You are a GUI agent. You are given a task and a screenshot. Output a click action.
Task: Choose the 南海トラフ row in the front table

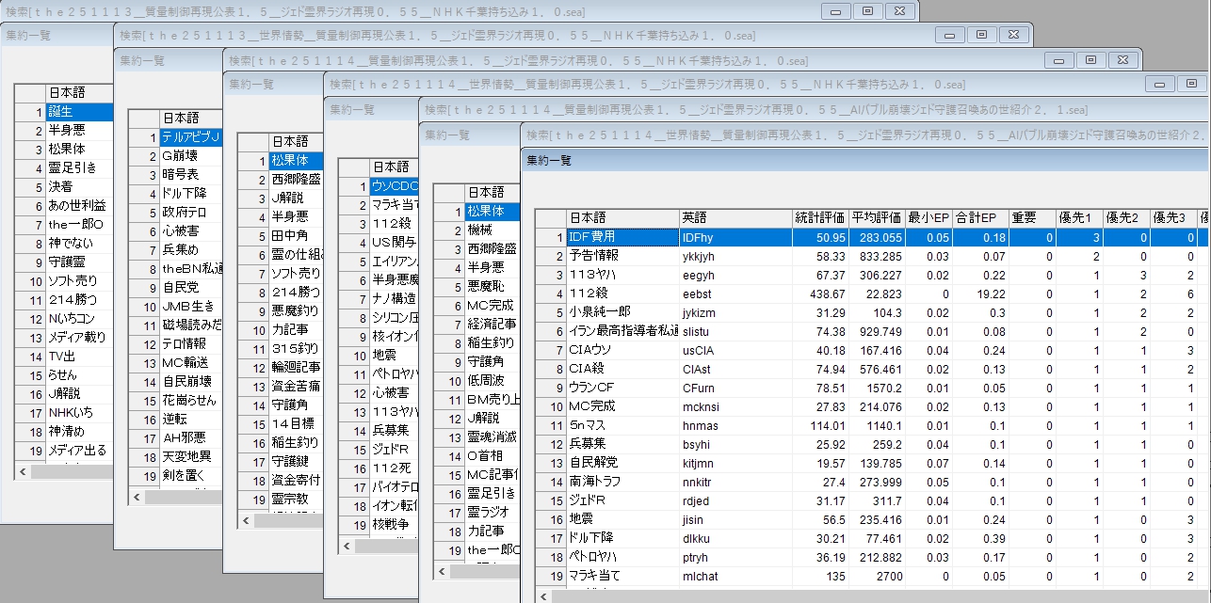pyautogui.click(x=622, y=482)
